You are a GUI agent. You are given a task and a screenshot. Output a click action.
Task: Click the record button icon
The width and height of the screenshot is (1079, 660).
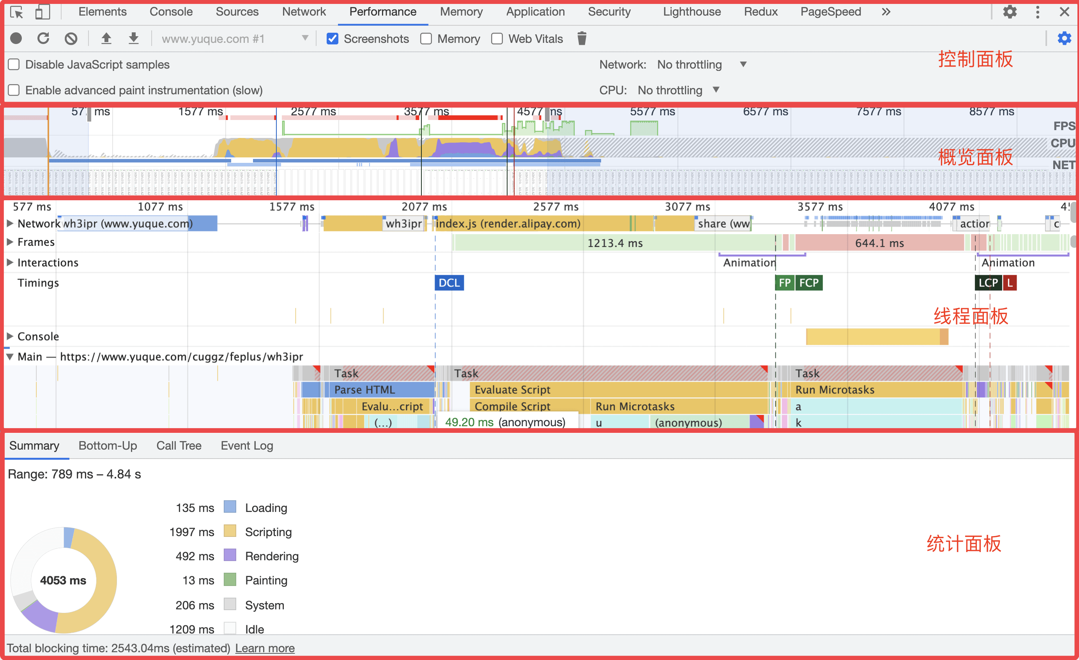[x=16, y=39]
